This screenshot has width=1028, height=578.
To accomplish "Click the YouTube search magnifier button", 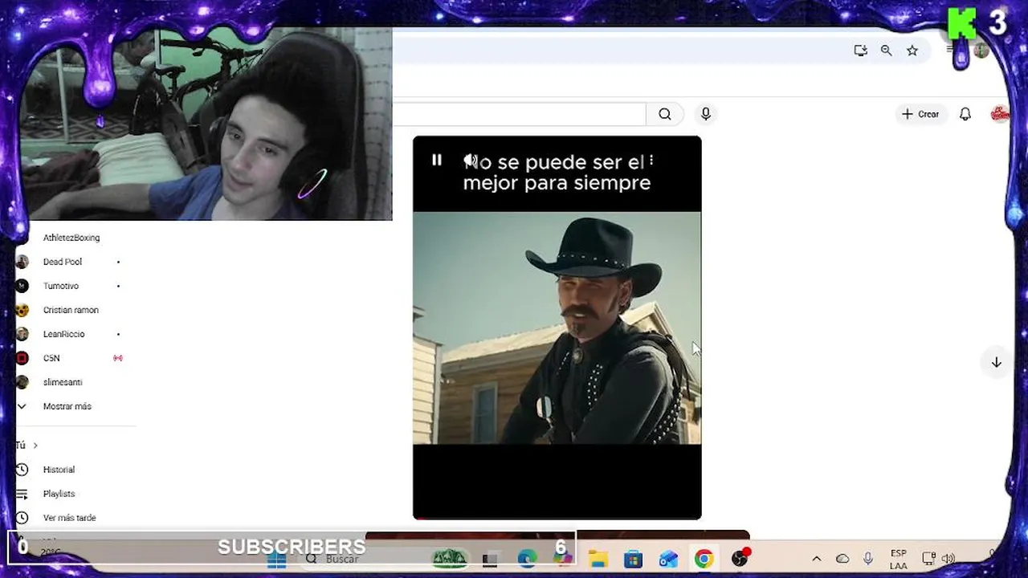I will coord(665,114).
